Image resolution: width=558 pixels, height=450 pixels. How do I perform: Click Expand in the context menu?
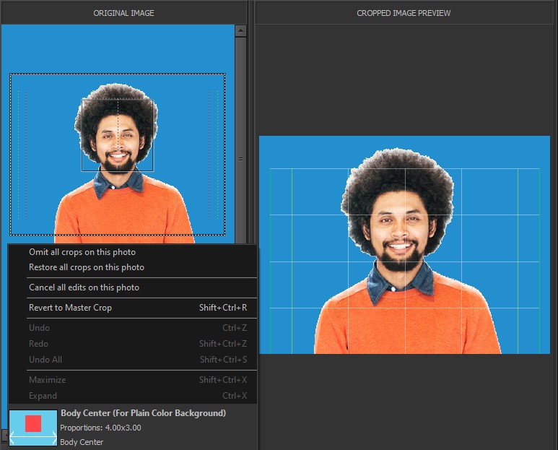click(43, 396)
